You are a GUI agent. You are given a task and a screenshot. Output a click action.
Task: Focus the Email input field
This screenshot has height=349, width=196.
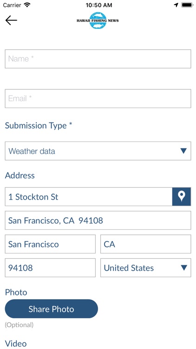(x=98, y=98)
